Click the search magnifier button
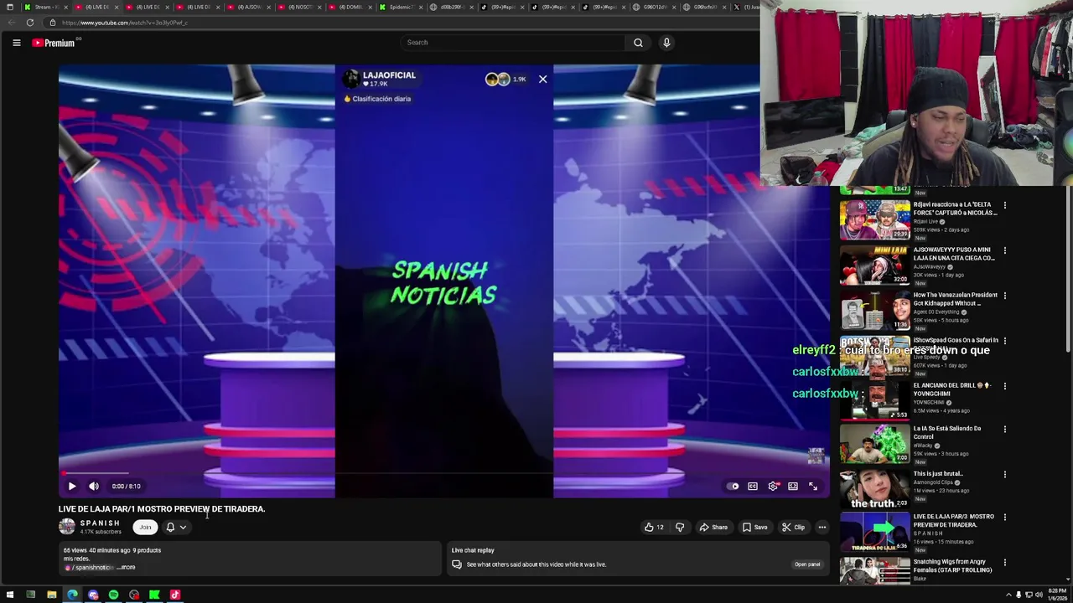 point(638,43)
